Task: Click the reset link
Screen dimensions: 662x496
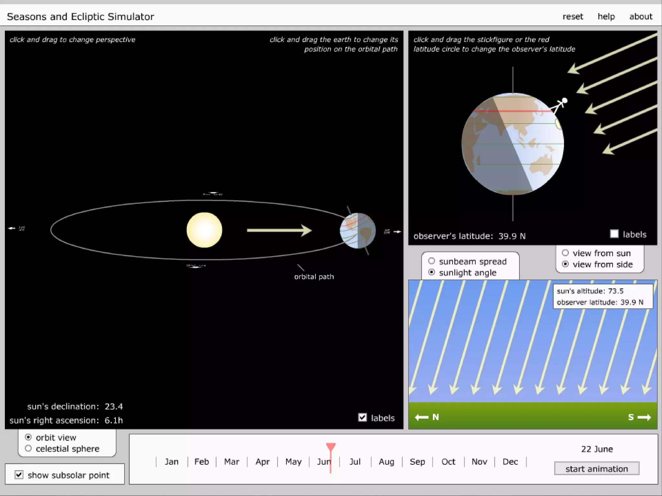Action: point(572,16)
